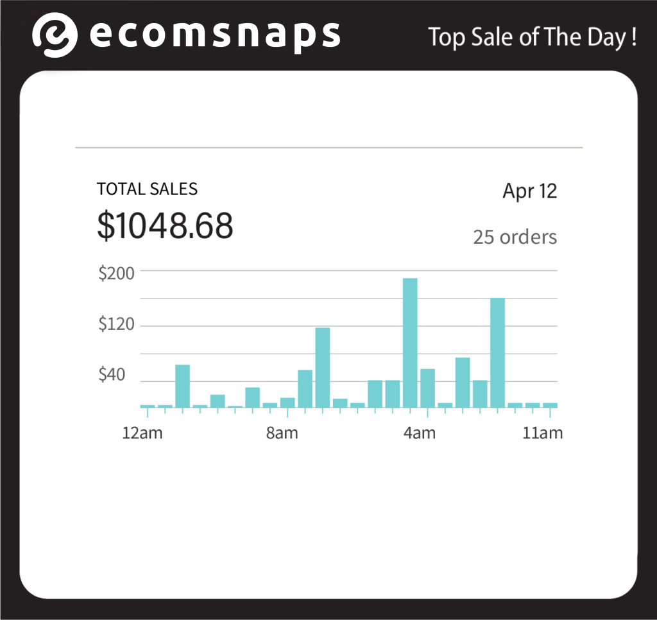Click the ecomsnaps brand wordmark
Viewport: 657px width, 620px height.
tap(215, 36)
